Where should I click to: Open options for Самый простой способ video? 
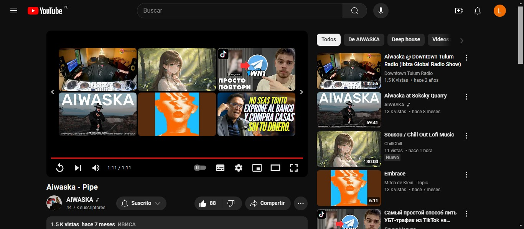tap(466, 214)
